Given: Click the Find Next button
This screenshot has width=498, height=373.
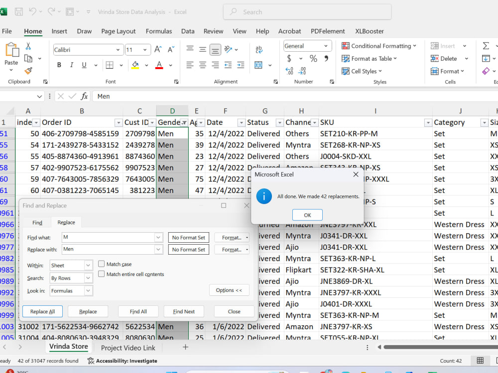Looking at the screenshot, I should pos(184,311).
